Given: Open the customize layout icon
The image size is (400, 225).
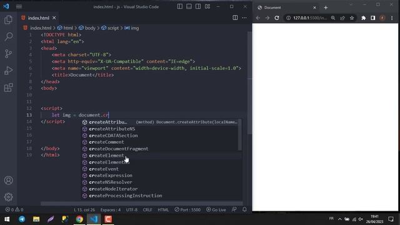Looking at the screenshot, I should pyautogui.click(x=207, y=7).
